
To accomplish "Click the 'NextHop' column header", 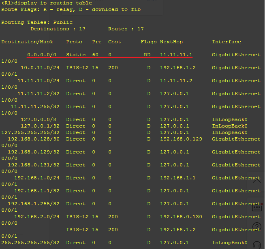I will 171,42.
